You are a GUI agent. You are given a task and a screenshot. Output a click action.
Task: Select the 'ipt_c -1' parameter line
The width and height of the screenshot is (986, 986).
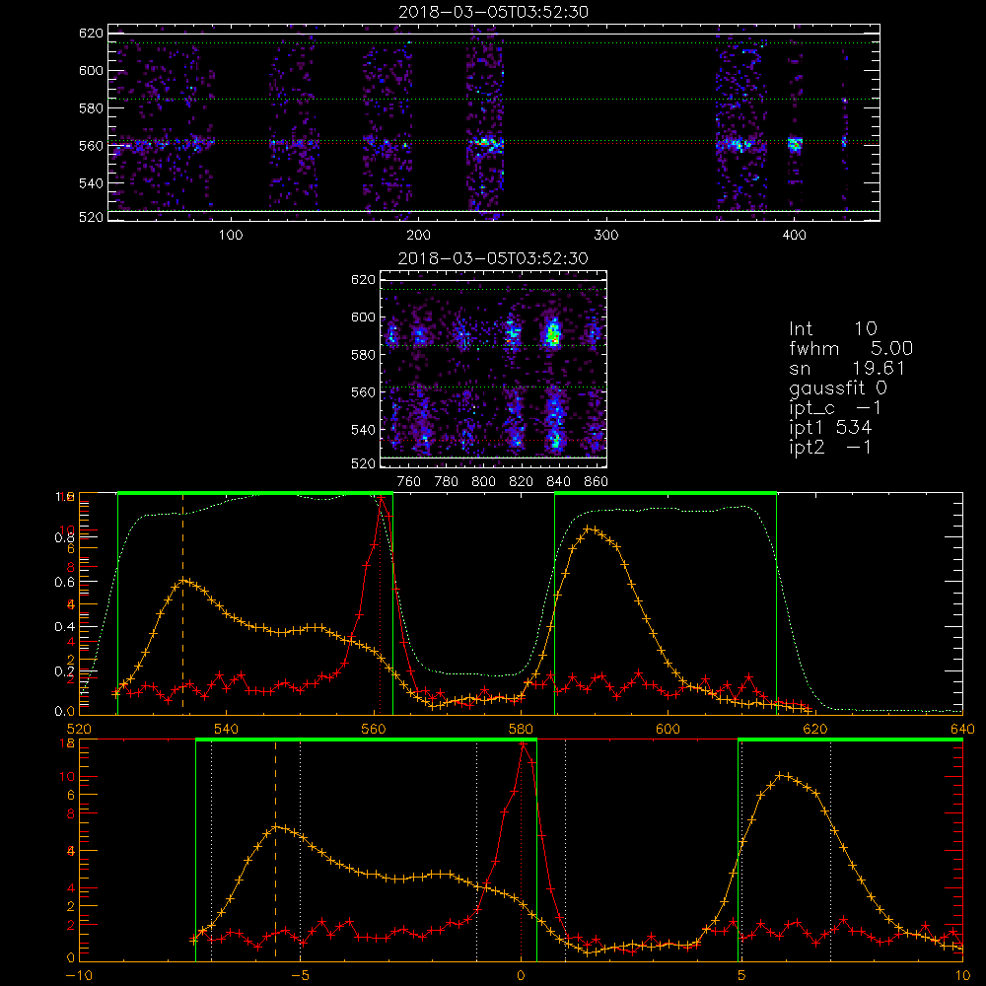(835, 409)
